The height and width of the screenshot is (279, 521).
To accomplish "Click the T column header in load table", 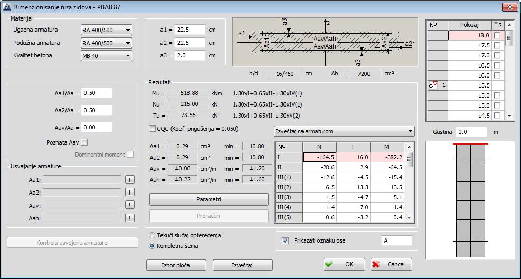I will coord(354,147).
